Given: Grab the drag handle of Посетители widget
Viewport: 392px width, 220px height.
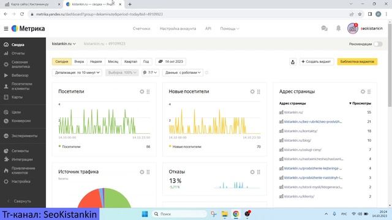Looking at the screenshot, I should 148,92.
